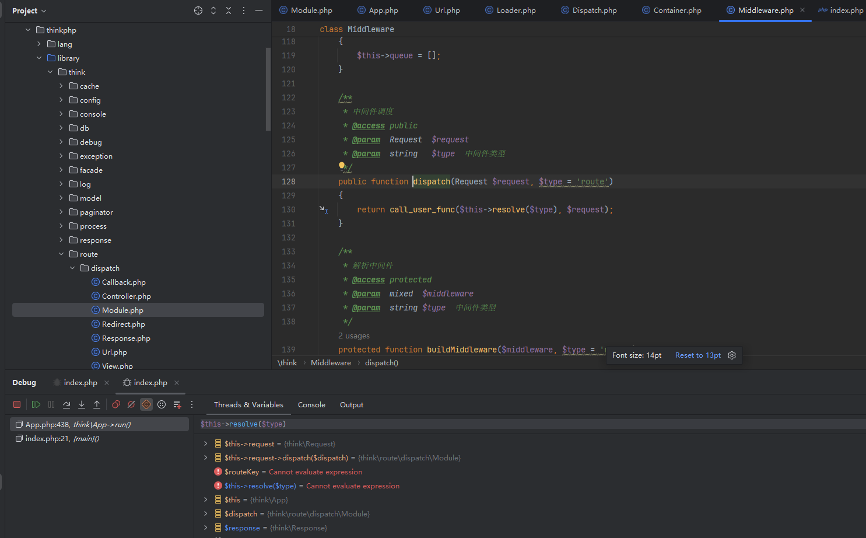
Task: Click the Reset to 13pt link
Action: (697, 355)
